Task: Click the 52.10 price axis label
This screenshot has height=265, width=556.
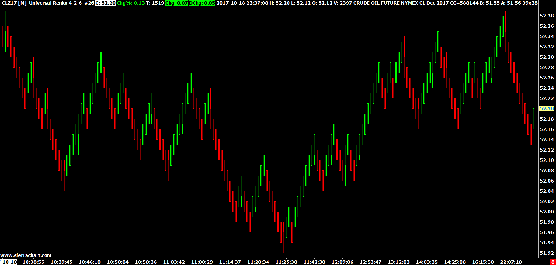Action: (x=547, y=160)
